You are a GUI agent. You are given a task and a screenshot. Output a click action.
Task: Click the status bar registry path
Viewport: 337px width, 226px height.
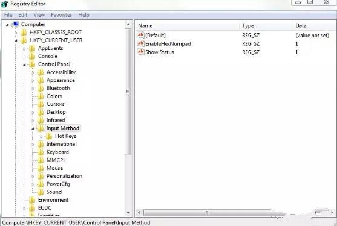click(x=76, y=222)
